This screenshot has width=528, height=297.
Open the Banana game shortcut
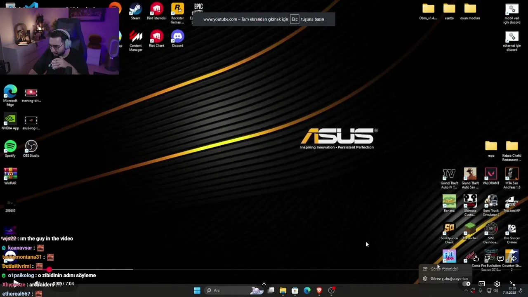click(x=449, y=204)
